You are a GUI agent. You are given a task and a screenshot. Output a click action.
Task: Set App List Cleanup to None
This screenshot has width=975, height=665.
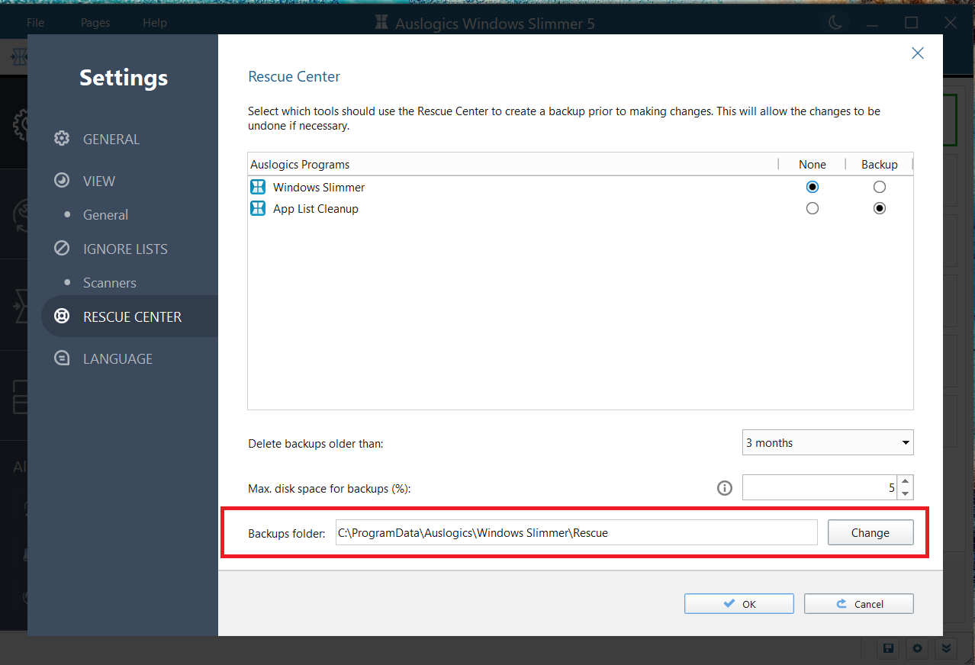coord(812,207)
